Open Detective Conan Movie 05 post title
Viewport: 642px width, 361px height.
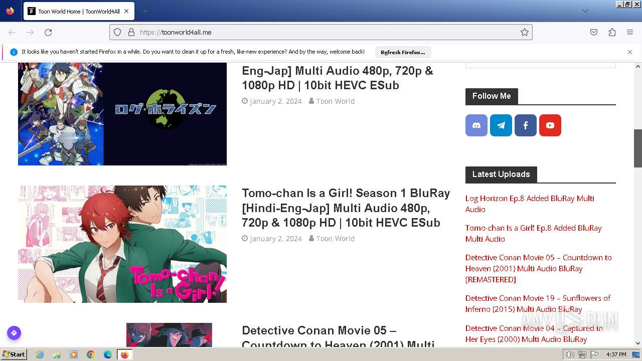[x=338, y=337]
